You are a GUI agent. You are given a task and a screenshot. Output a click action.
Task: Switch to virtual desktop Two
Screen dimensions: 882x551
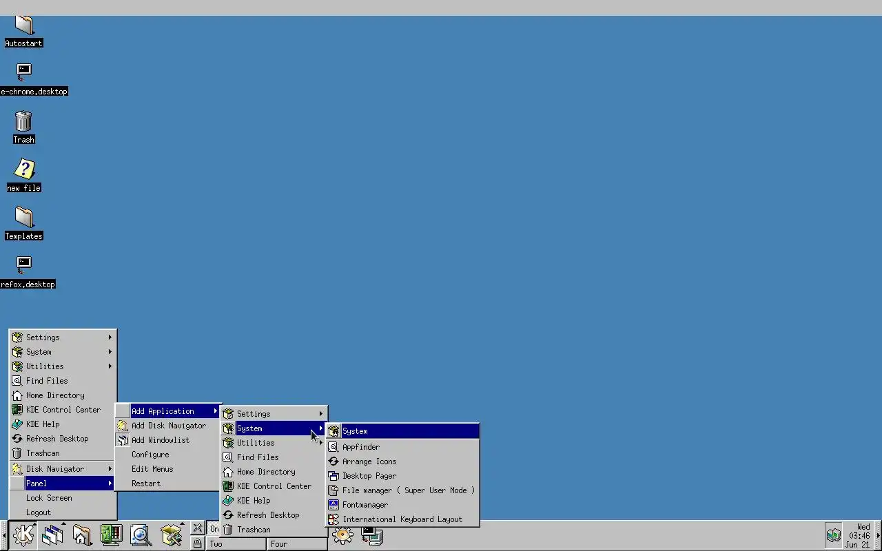click(x=236, y=543)
